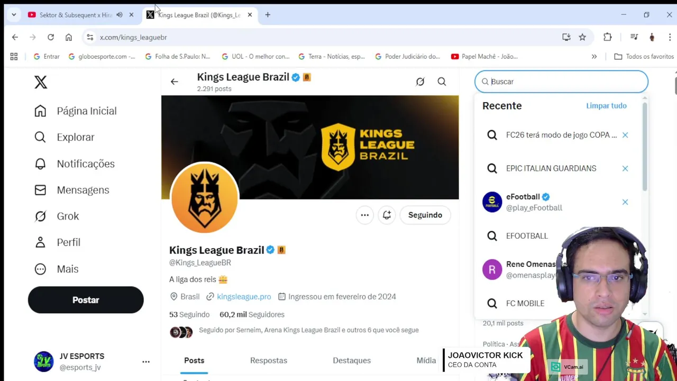Screen dimensions: 677x381
Task: Go back with the profile back arrow
Action: (x=174, y=81)
